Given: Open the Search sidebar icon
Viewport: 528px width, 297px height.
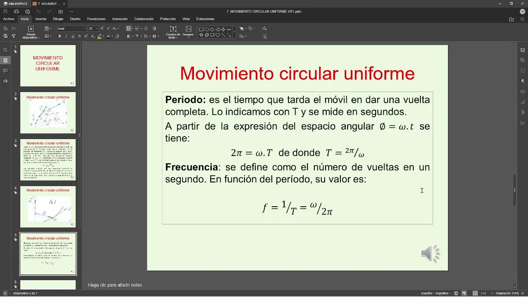Looking at the screenshot, I should point(5,50).
